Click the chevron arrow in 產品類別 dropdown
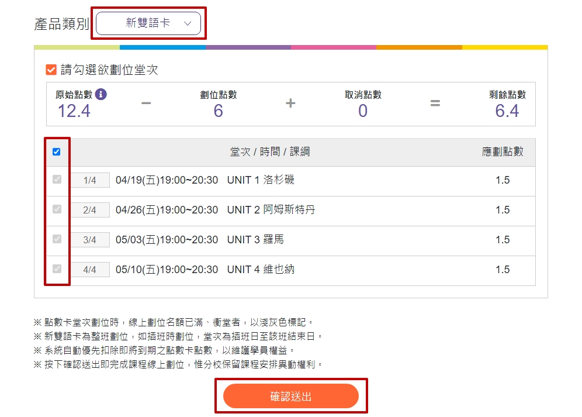Image resolution: width=582 pixels, height=417 pixels. tap(188, 23)
